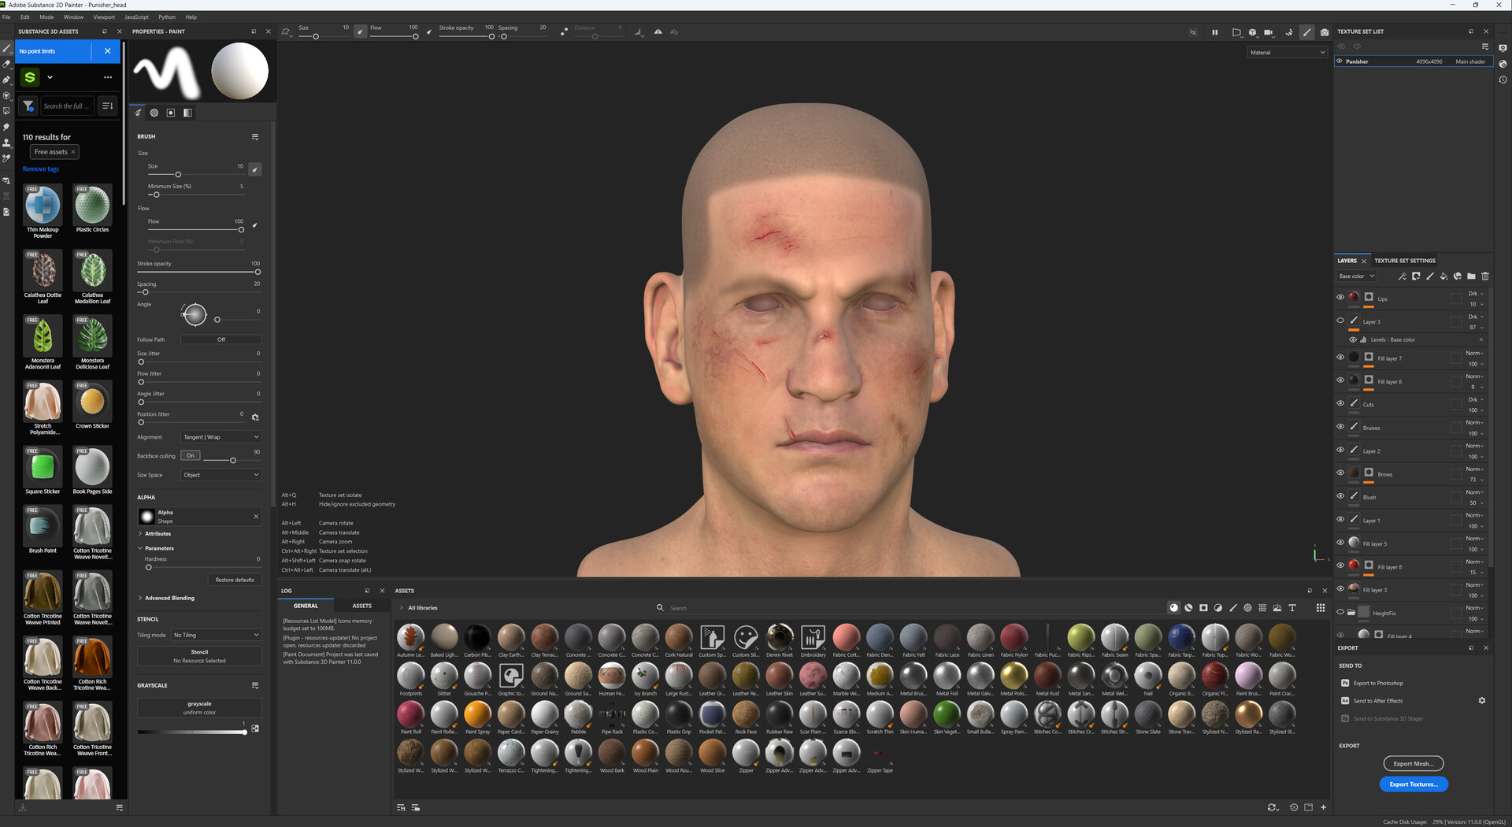The image size is (1512, 827).
Task: Open Send To settings gear icon
Action: point(1482,700)
